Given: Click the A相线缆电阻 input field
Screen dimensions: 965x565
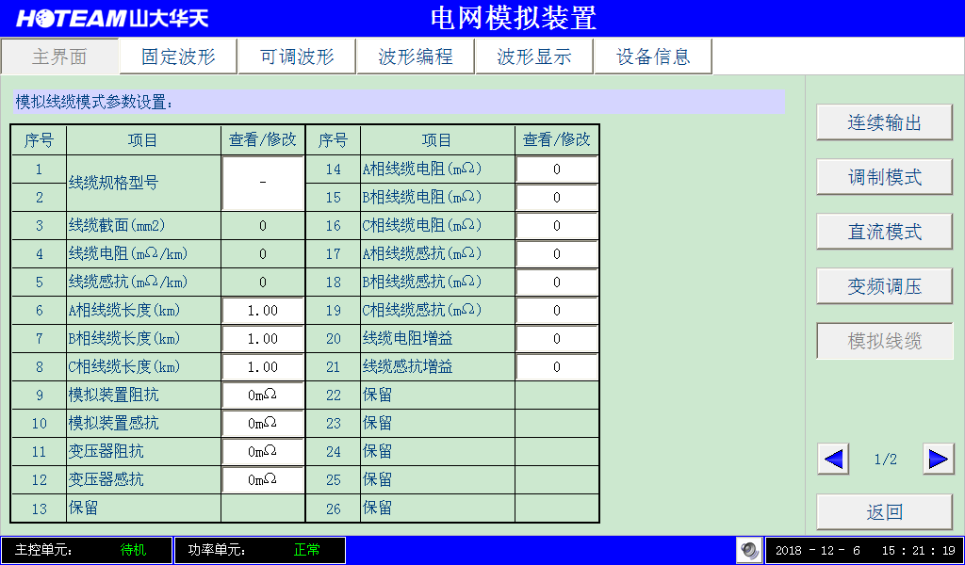Looking at the screenshot, I should pyautogui.click(x=557, y=169).
